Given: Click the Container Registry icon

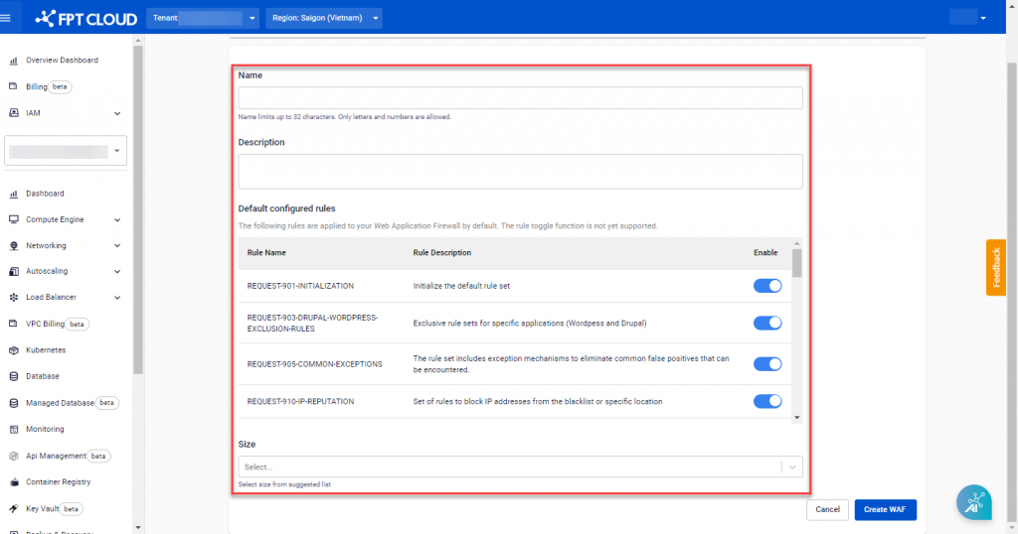Looking at the screenshot, I should pos(14,482).
